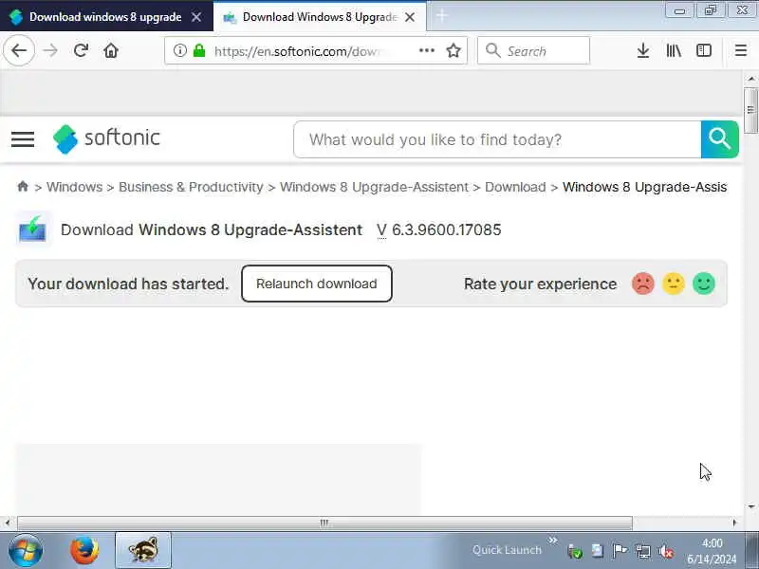Show site information icon in address bar
Screen dimensions: 759x569
[x=179, y=50]
